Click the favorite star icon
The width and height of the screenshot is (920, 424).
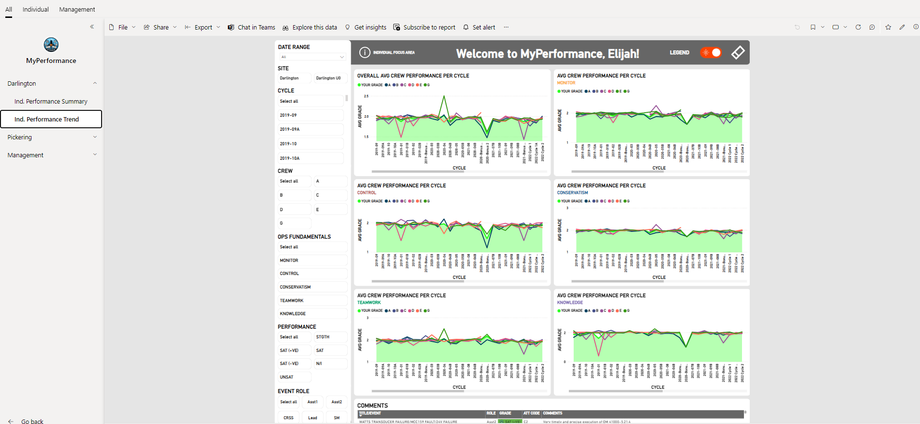pyautogui.click(x=888, y=28)
